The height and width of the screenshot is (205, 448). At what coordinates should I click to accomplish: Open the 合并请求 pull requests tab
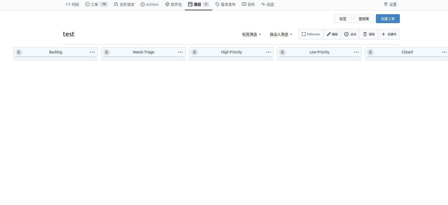click(x=124, y=4)
